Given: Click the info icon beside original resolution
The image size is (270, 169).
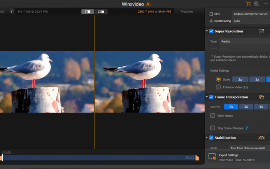Looking at the screenshot, I should pyautogui.click(x=11, y=11).
